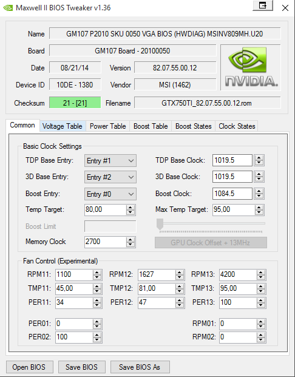The height and width of the screenshot is (377, 295).
Task: Increase Boost Clock with up arrow
Action: pos(259,191)
